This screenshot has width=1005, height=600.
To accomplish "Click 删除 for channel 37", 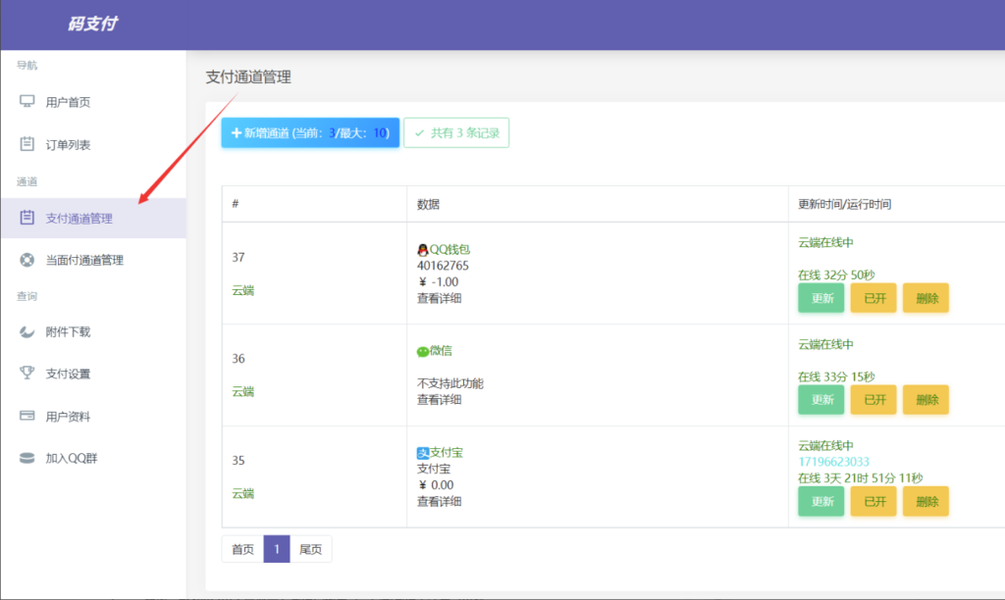I will point(926,298).
